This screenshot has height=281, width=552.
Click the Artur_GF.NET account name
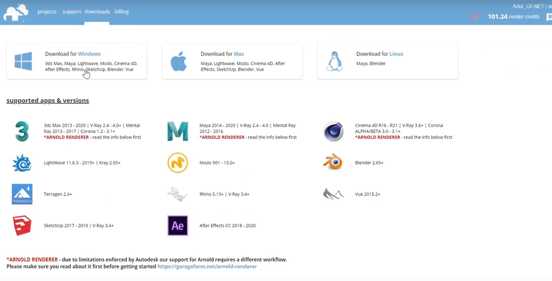(x=528, y=6)
